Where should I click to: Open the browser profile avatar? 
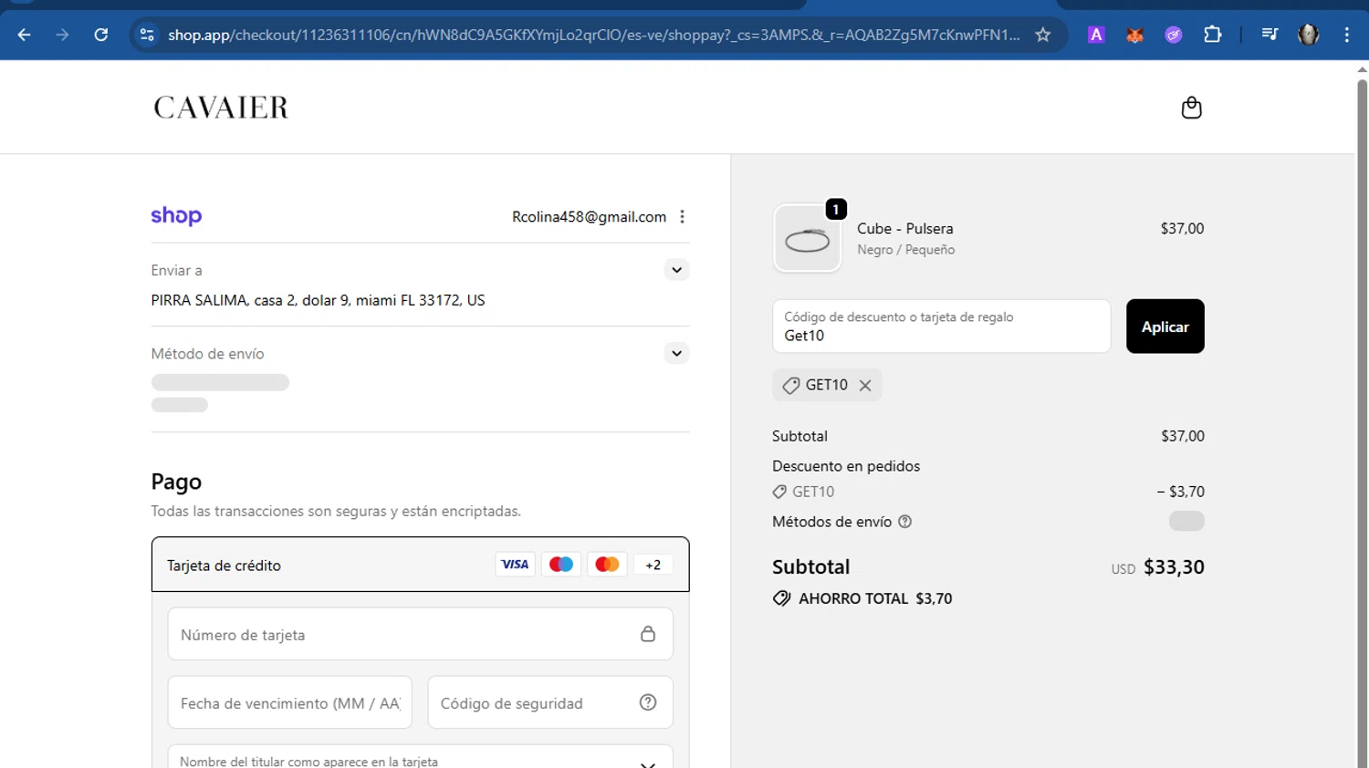1309,35
